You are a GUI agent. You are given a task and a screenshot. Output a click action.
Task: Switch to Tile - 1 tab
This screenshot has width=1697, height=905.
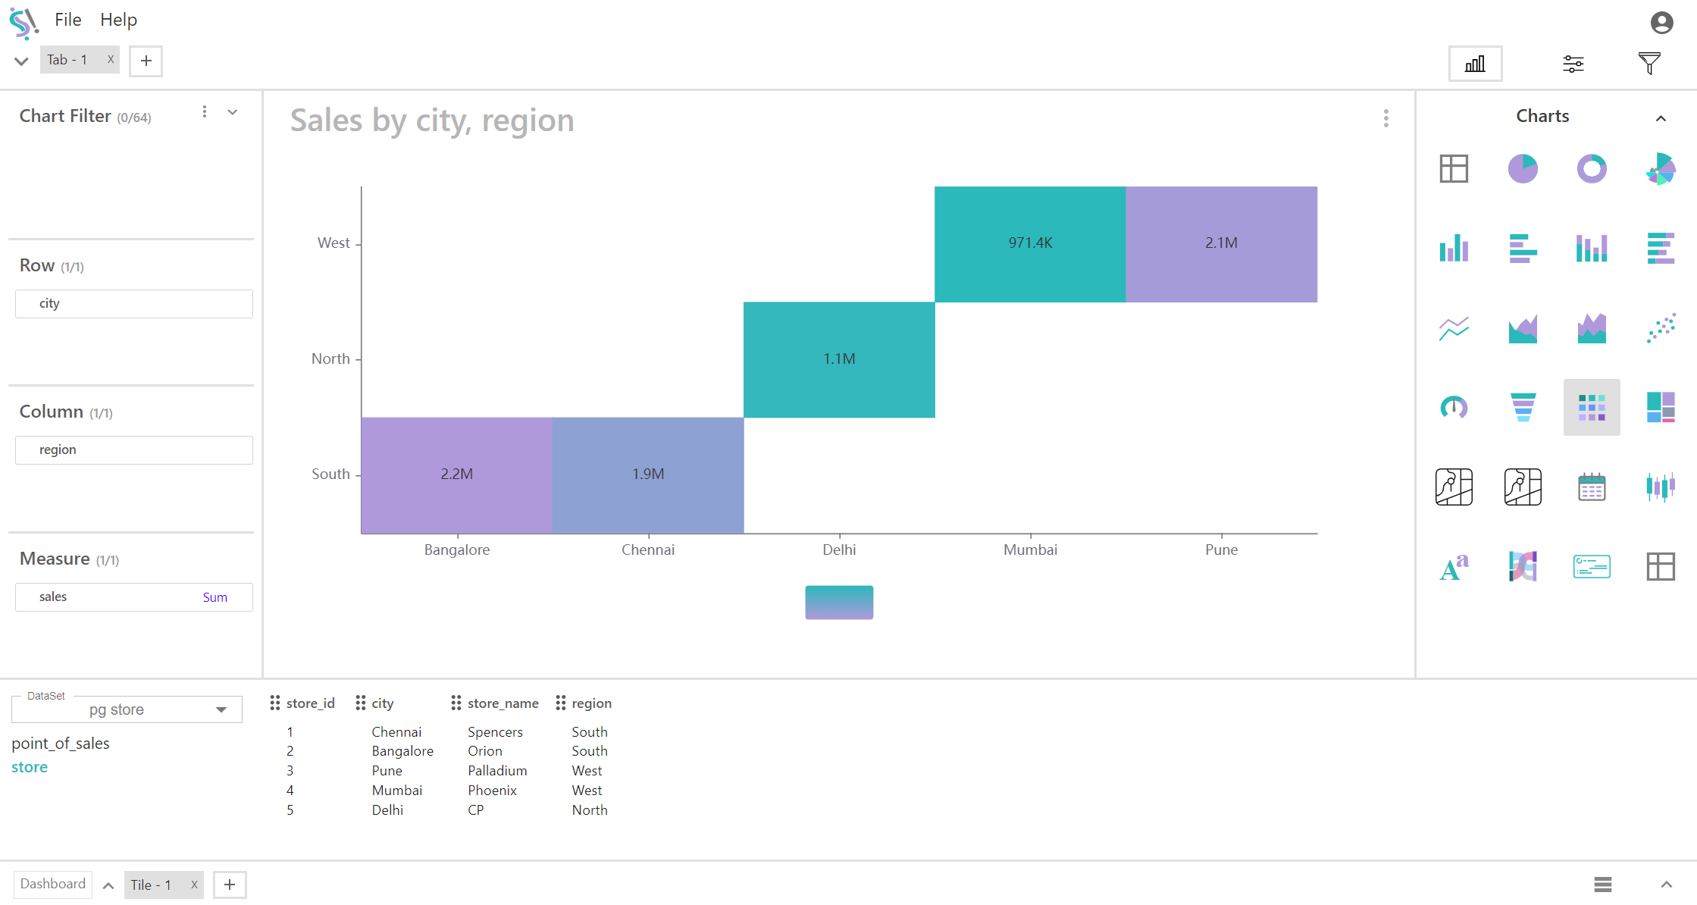tap(152, 885)
